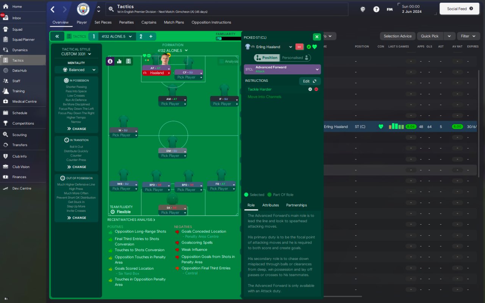Image resolution: width=485 pixels, height=303 pixels.
Task: Open Dynamics sidebar icon
Action: [x=5, y=50]
